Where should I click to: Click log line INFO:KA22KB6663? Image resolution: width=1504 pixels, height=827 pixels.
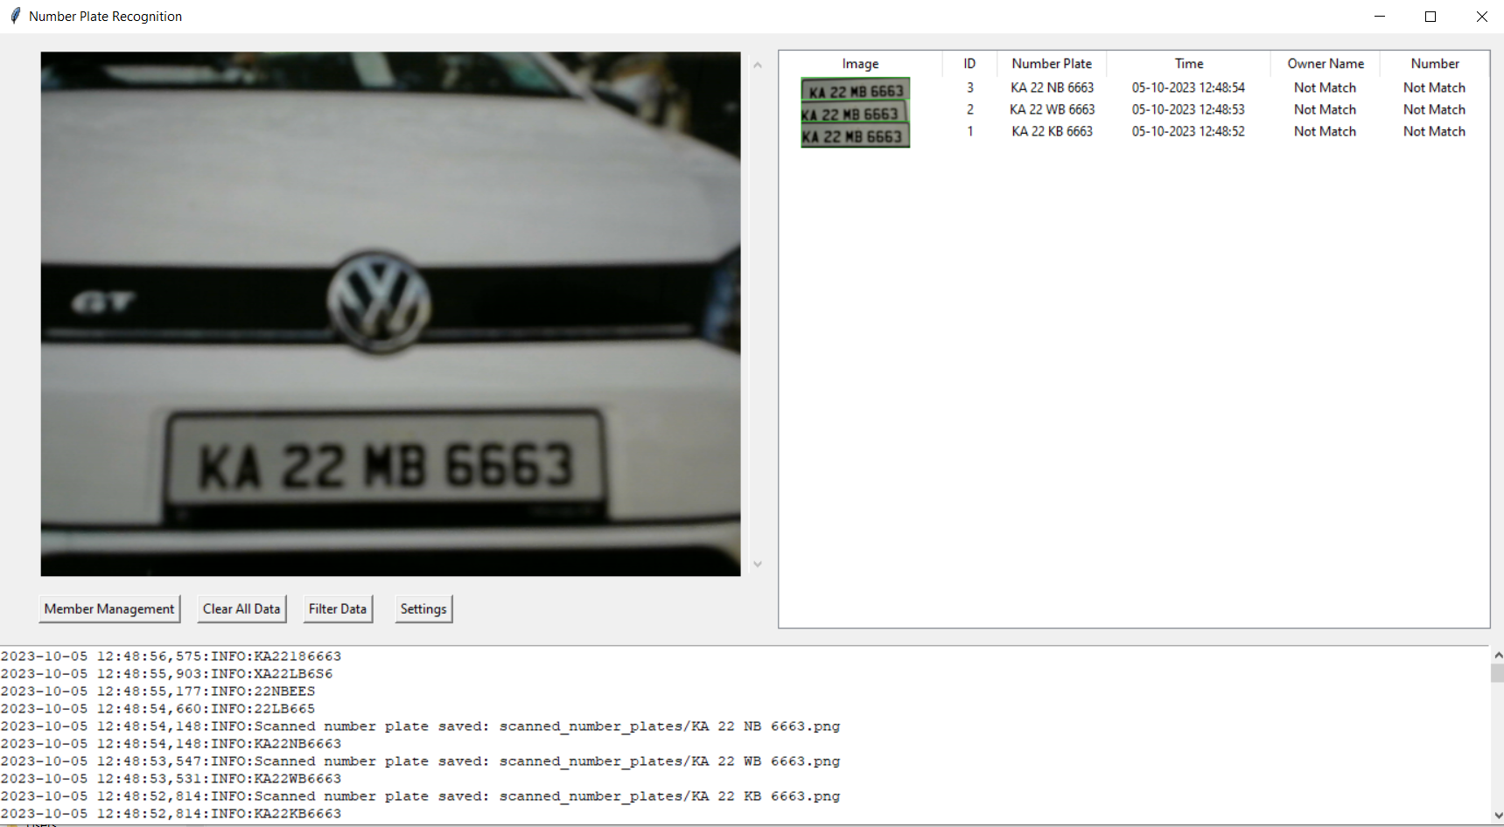pos(171,813)
